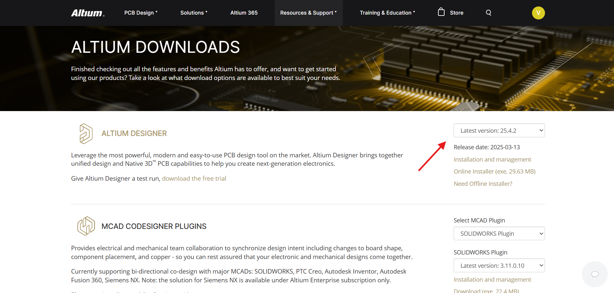614x293 pixels.
Task: Click the Altium Designer product icon
Action: pyautogui.click(x=86, y=133)
